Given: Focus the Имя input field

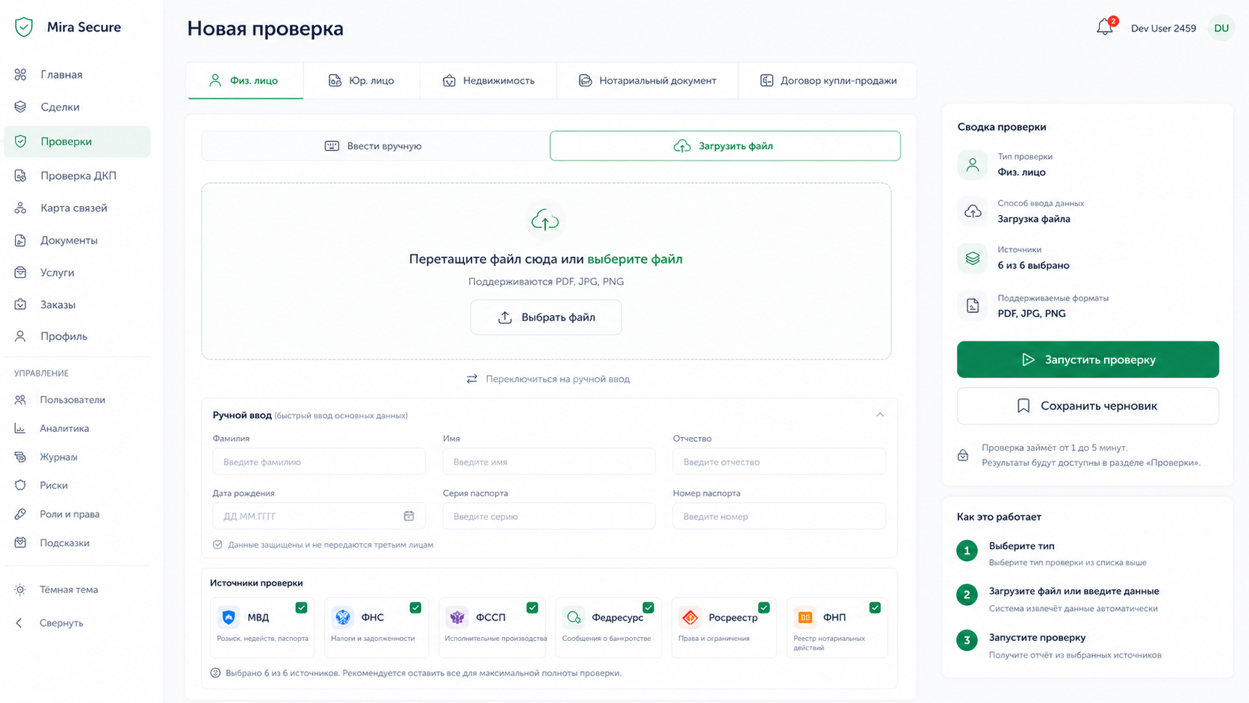Looking at the screenshot, I should 549,462.
